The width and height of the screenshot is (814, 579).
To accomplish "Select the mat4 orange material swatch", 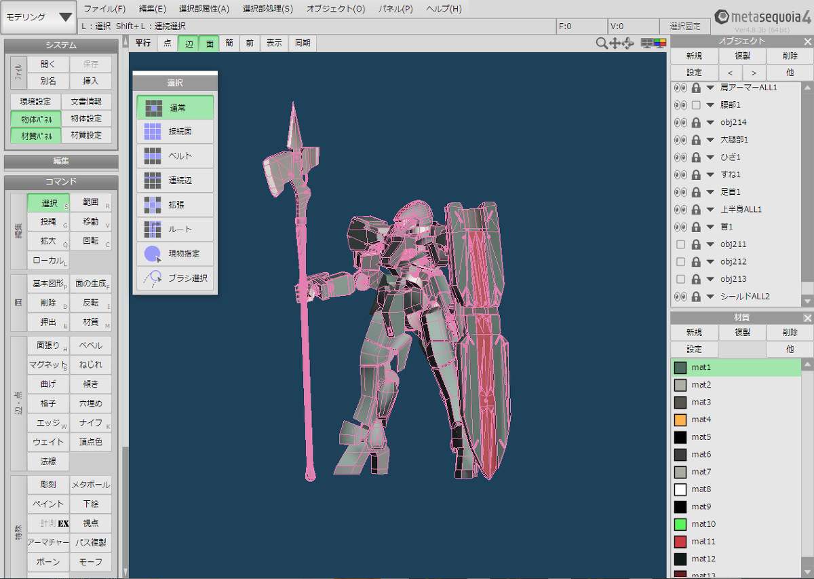I will coord(680,419).
